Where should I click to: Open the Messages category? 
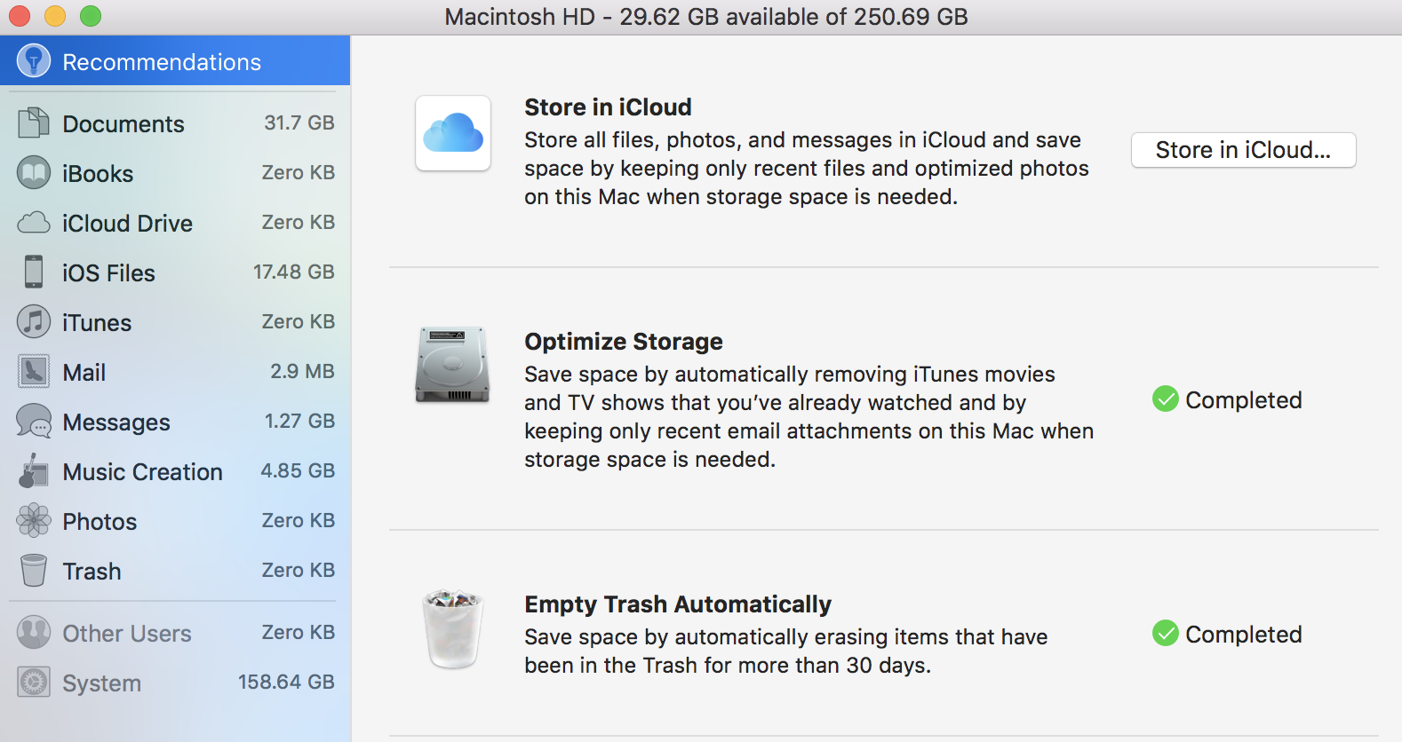pos(175,422)
